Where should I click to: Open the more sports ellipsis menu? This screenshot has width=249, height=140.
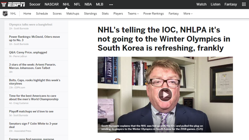(111, 5)
